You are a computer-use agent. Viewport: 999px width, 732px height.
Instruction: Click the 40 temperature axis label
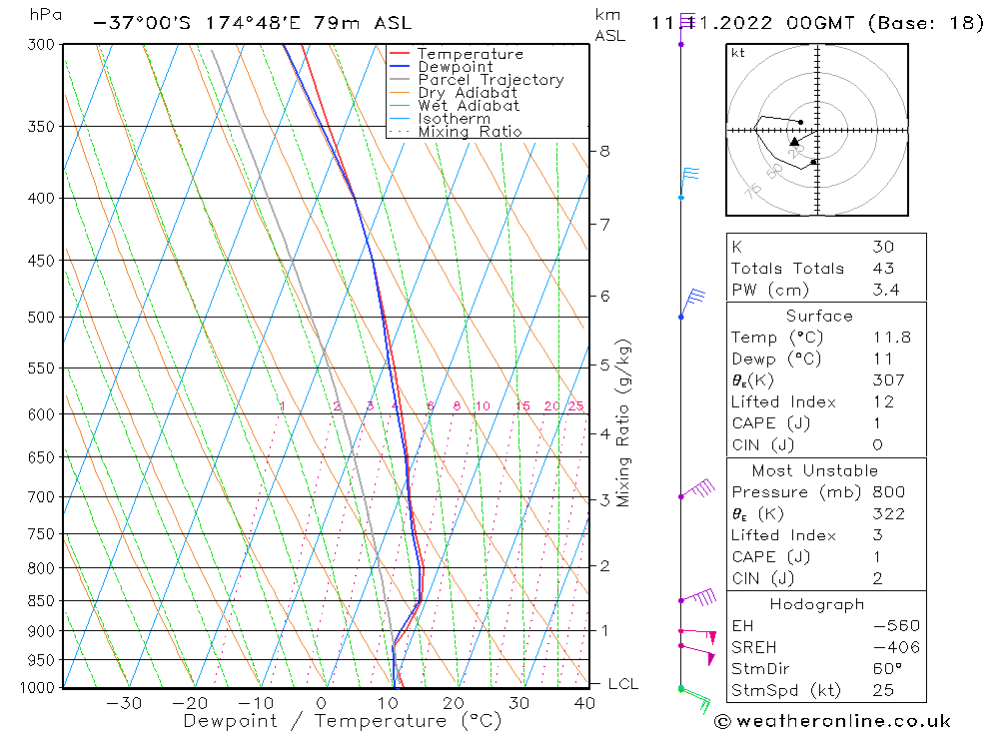coord(584,703)
